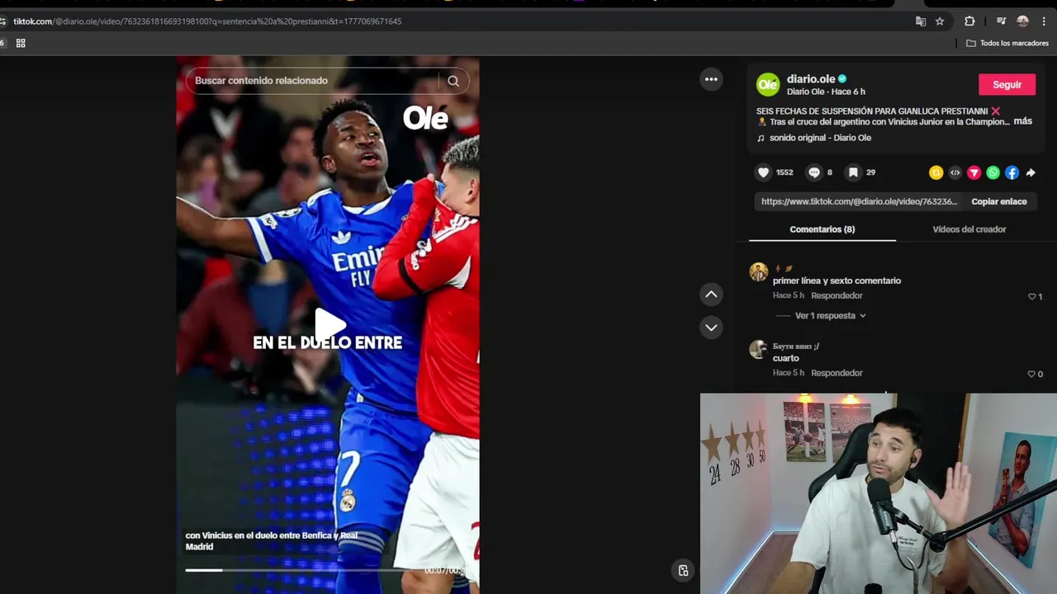1057x594 pixels.
Task: Reply to 'primer línea y sexto comentario'
Action: click(837, 295)
